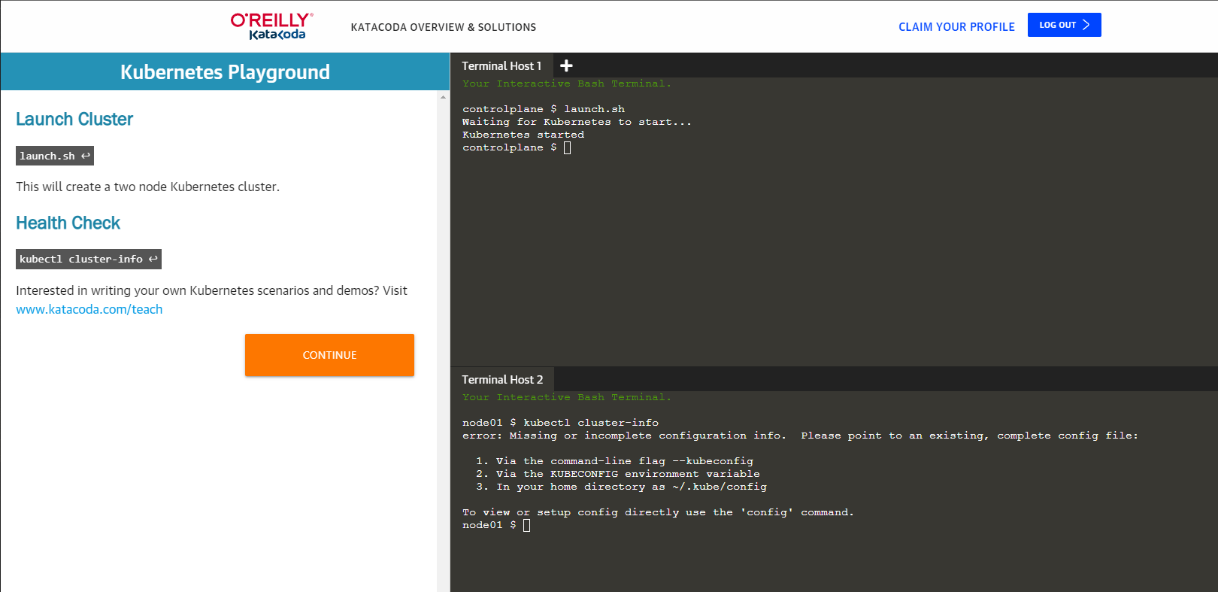Click 'Your Interactive Bash Terminal' in Host 2

coord(567,397)
